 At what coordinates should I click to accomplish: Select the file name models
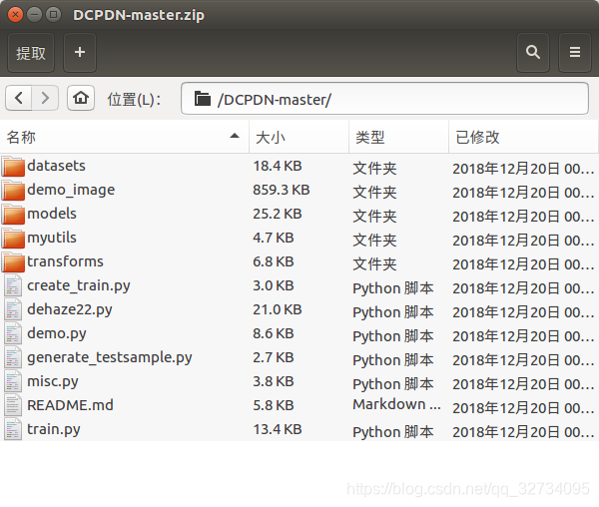52,214
